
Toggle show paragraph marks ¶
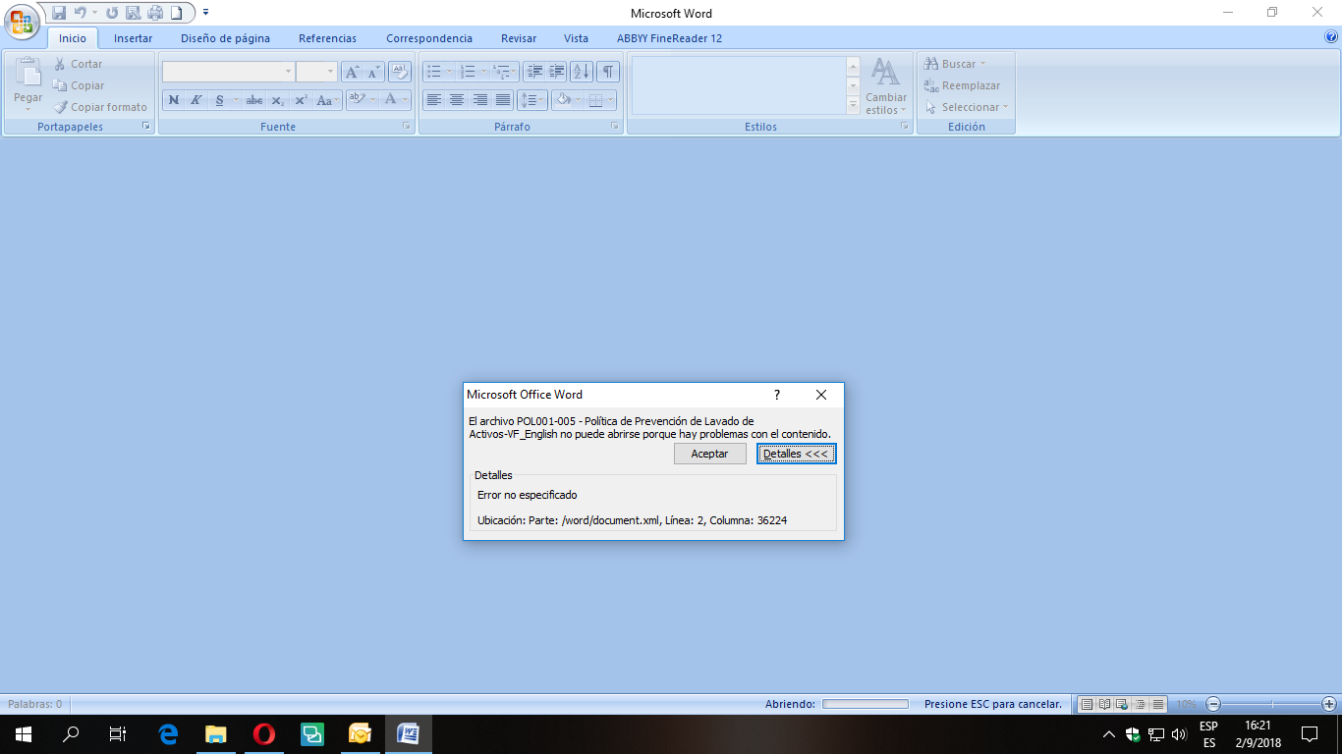point(609,72)
